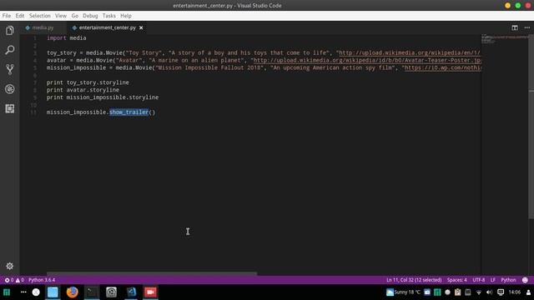The width and height of the screenshot is (534, 300).
Task: Change end of line sequence LF
Action: coord(493,280)
